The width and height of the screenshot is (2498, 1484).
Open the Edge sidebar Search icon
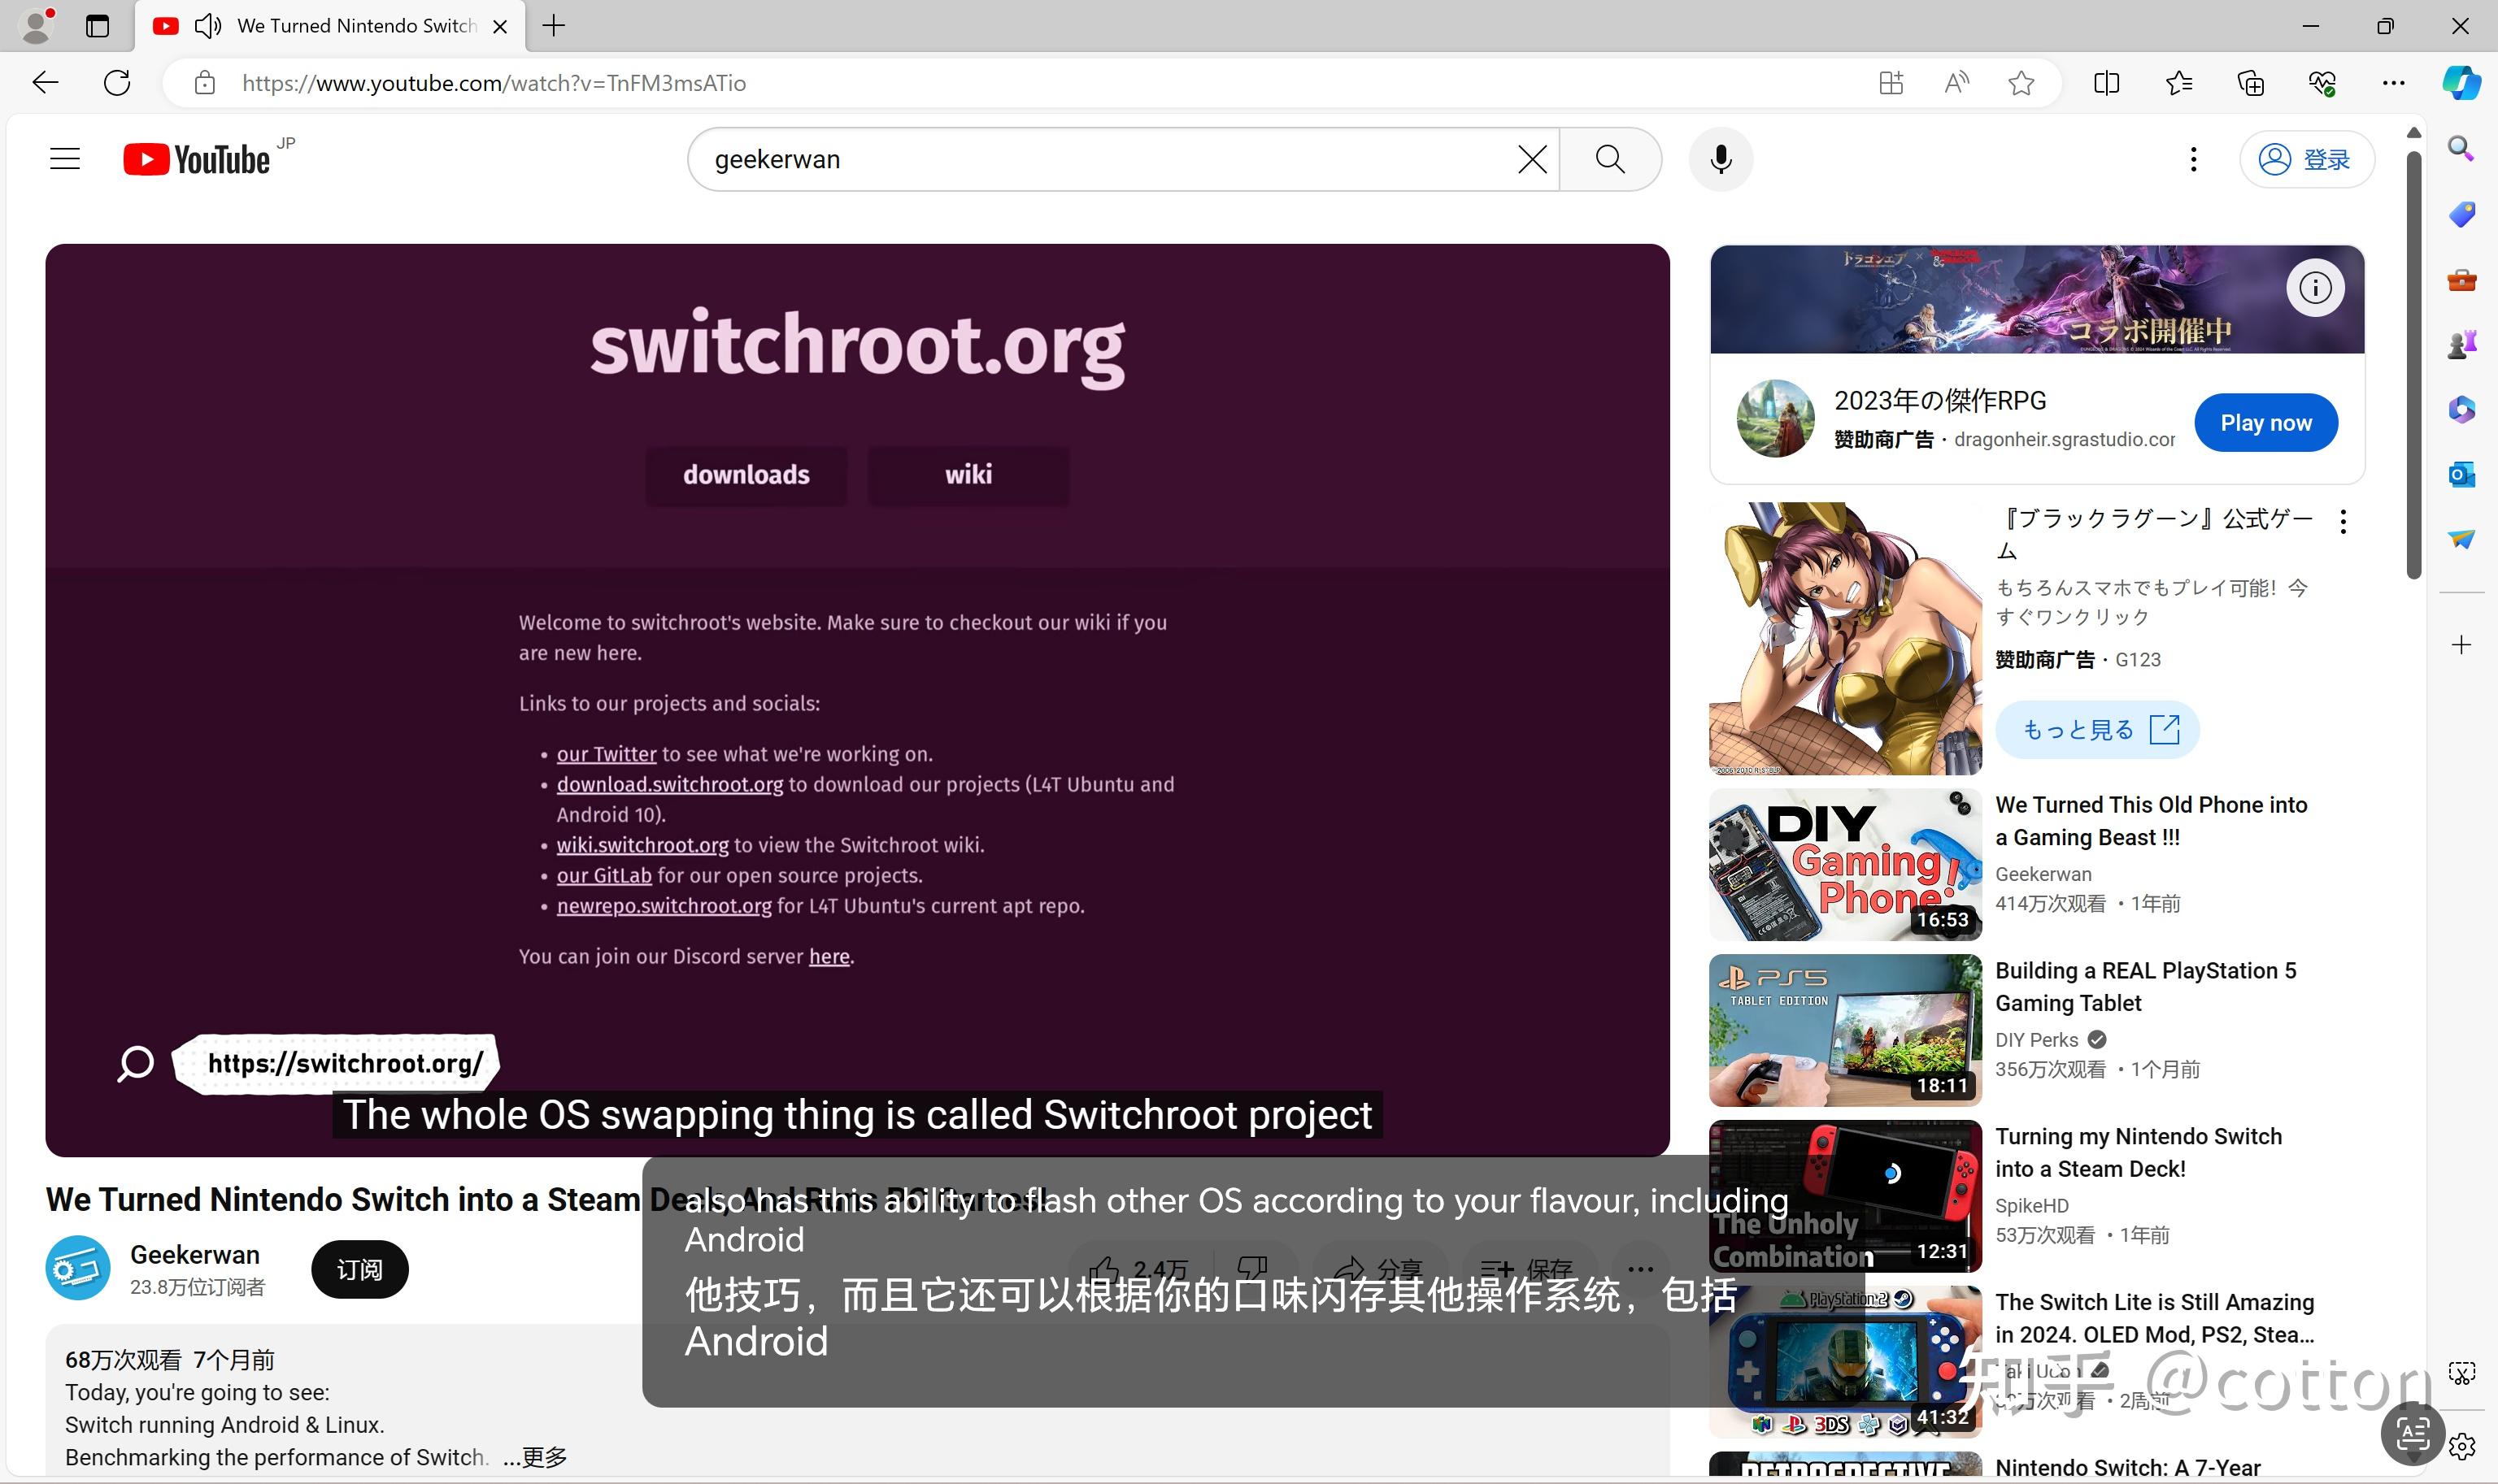(x=2461, y=149)
